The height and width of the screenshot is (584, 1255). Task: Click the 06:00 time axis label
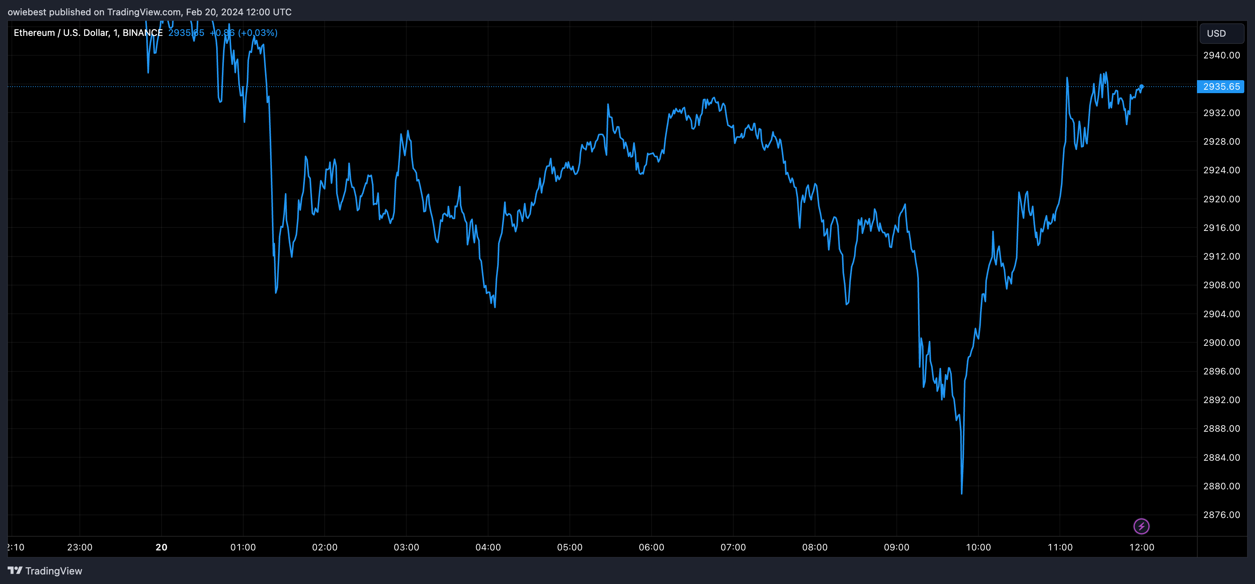pyautogui.click(x=652, y=547)
